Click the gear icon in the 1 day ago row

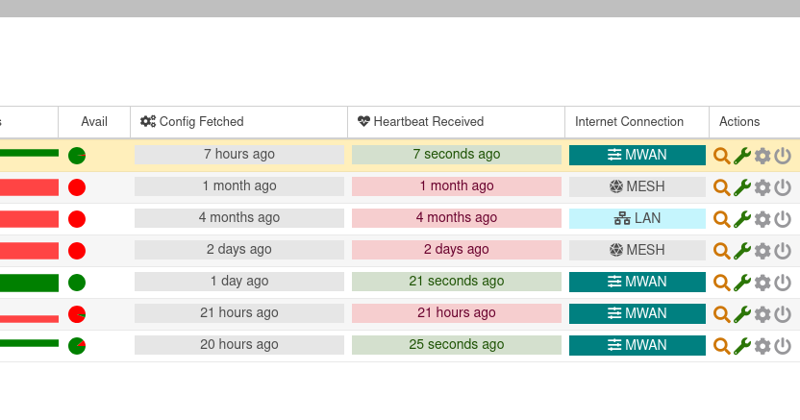(x=762, y=283)
